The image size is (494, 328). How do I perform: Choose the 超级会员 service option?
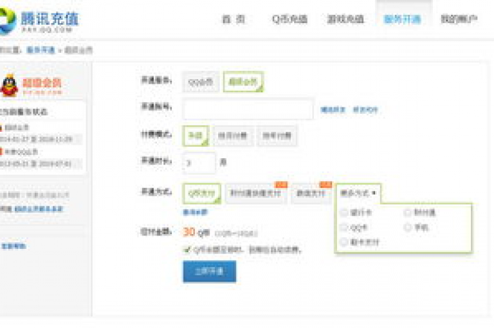(x=243, y=82)
